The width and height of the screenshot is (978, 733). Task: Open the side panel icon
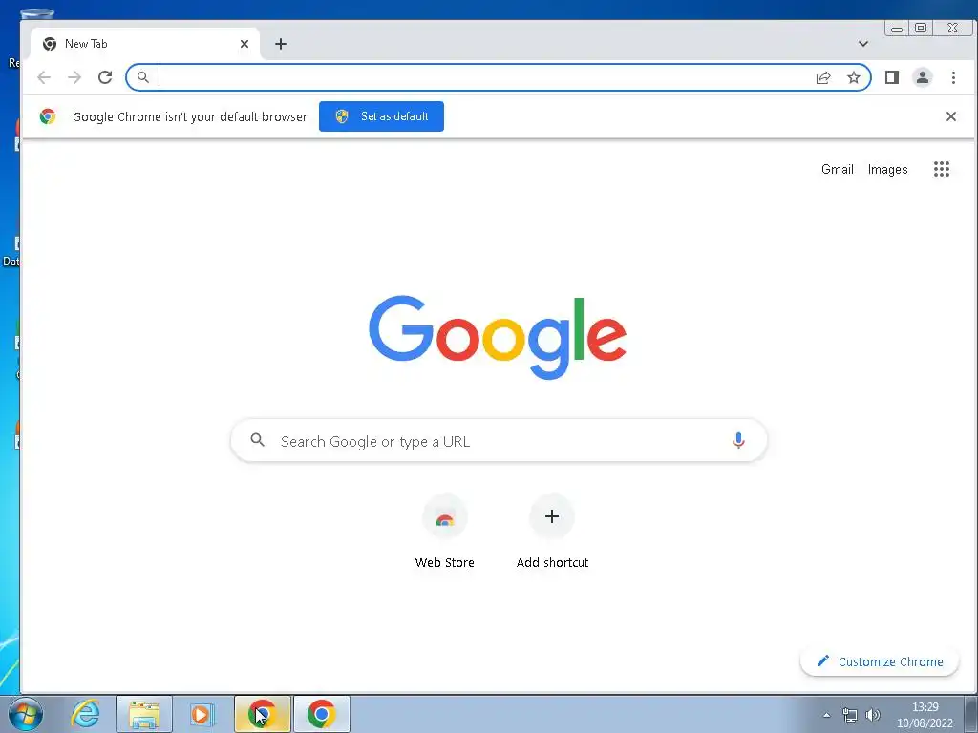[x=892, y=77]
